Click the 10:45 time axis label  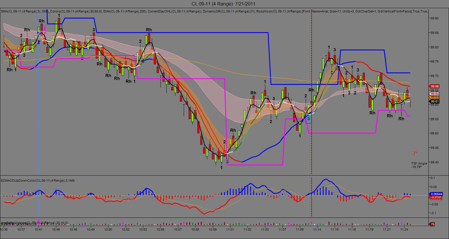[x=56, y=229]
